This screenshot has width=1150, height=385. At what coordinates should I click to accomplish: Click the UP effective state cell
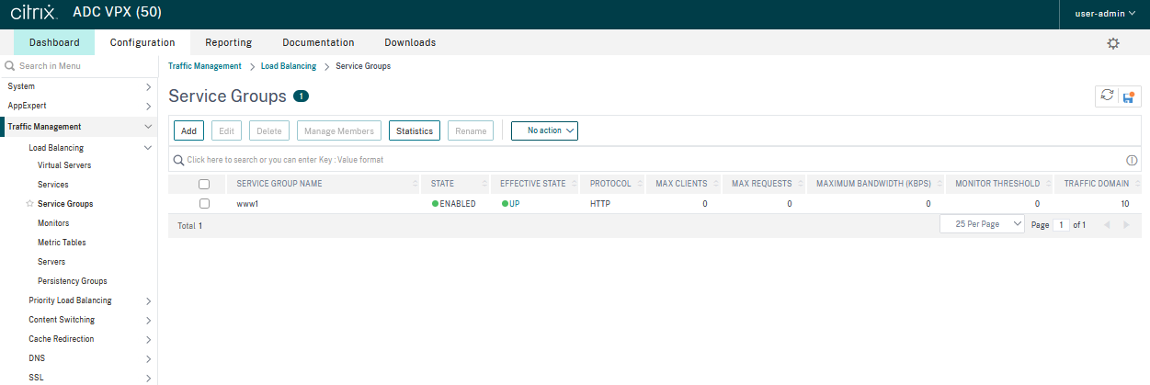[x=511, y=204]
